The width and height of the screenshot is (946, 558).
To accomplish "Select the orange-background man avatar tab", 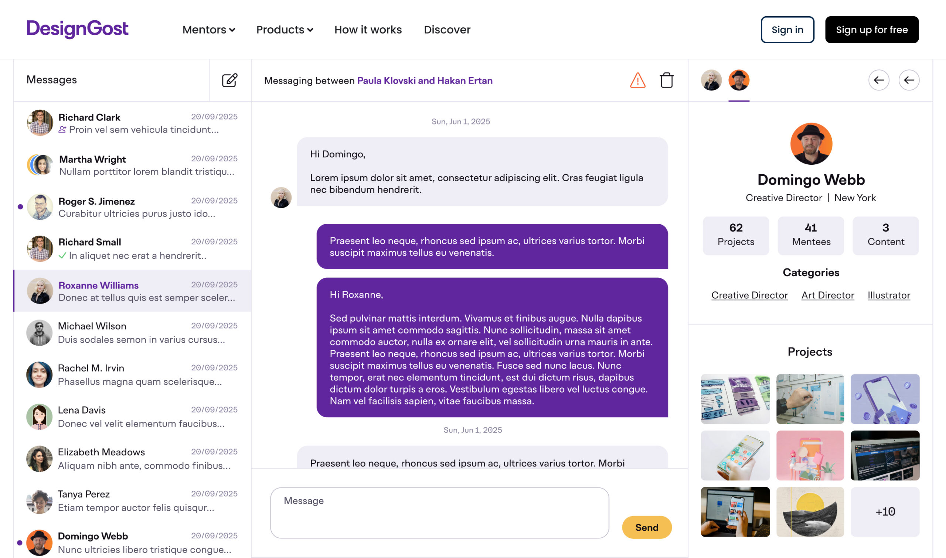I will (x=739, y=80).
